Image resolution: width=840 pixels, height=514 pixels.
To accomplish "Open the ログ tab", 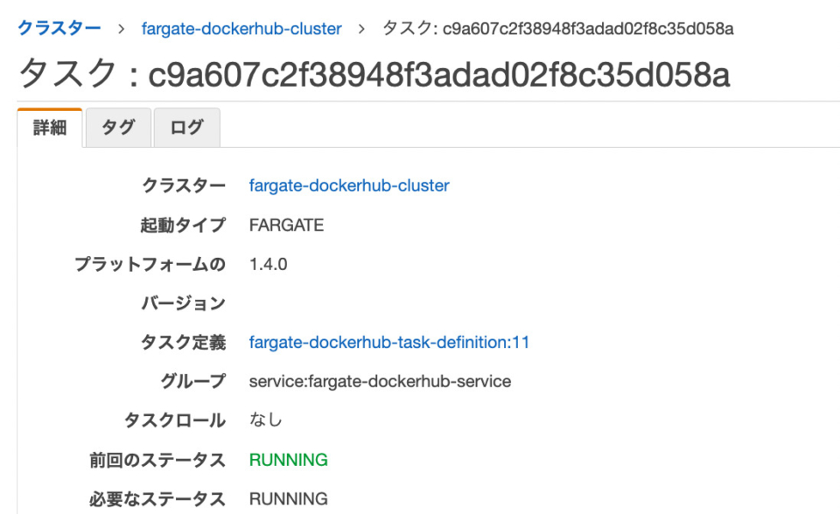I will (x=186, y=128).
